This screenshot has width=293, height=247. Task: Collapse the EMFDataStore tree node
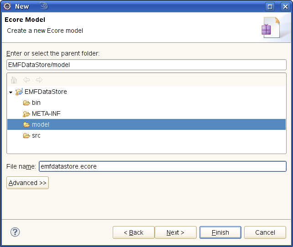pos(10,92)
